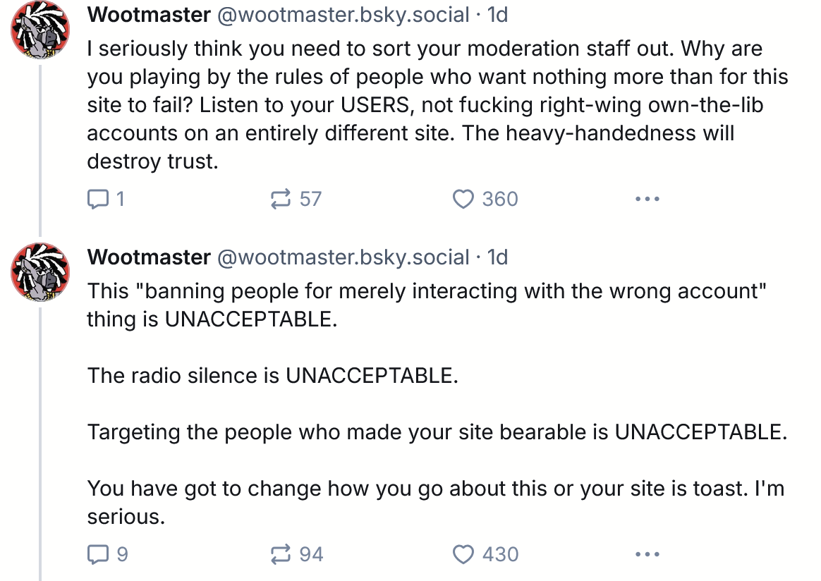Click Wootmaster's avatar on the second post
Screen dimensions: 821x581
39,271
